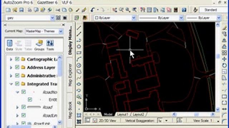Click the Groups button in Display Manager
Viewport: 229px width, 128px height.
[39, 45]
